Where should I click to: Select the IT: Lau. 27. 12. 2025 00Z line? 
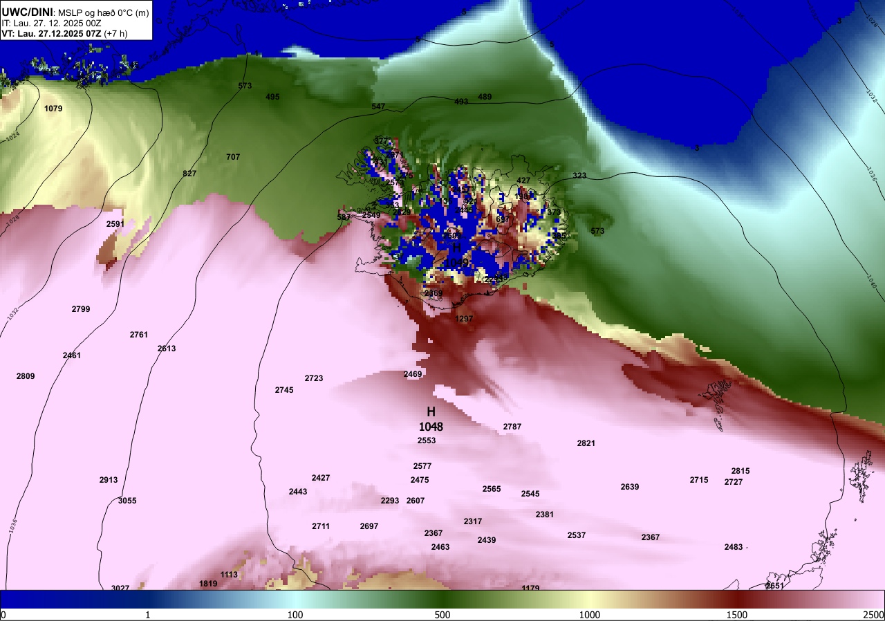click(x=52, y=22)
